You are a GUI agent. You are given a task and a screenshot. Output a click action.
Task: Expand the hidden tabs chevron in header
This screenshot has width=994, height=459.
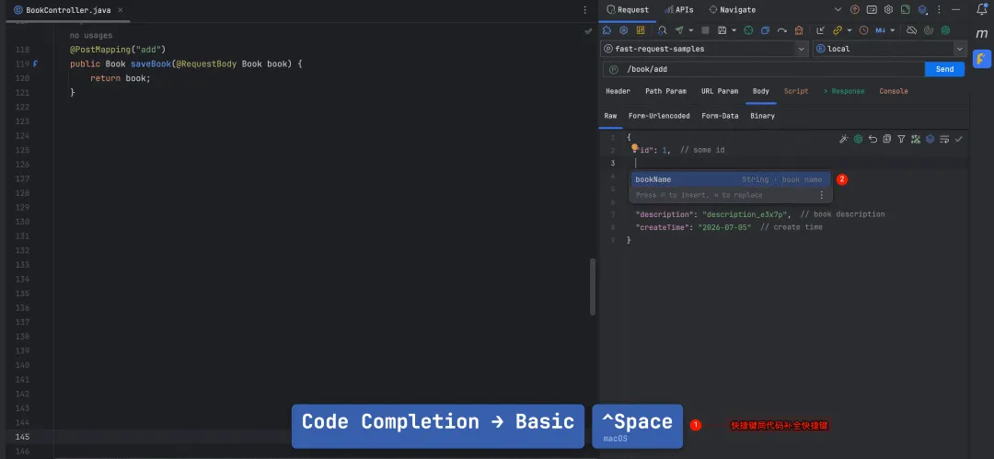click(x=838, y=9)
